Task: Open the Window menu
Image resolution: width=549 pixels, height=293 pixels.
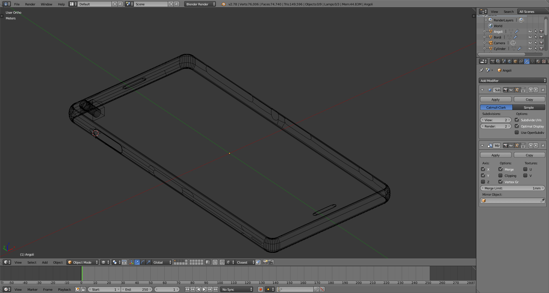Action: (46, 4)
